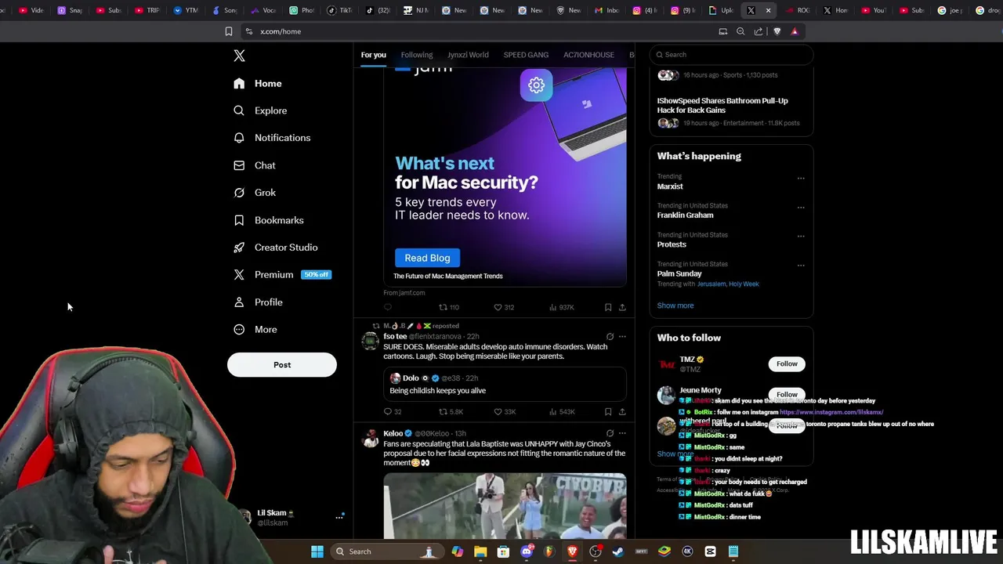Switch to the For you tab
1003x564 pixels.
373,55
